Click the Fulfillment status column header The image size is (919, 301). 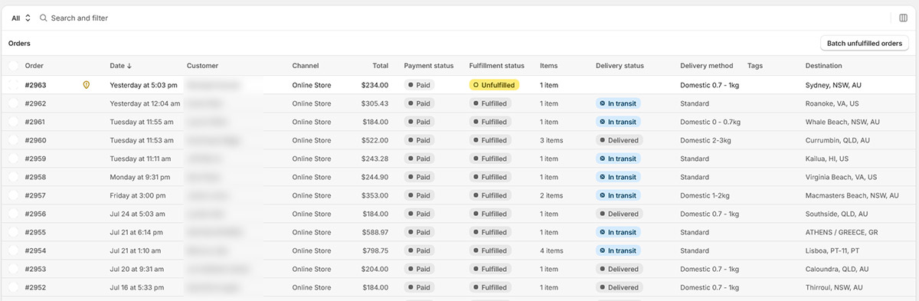[496, 66]
